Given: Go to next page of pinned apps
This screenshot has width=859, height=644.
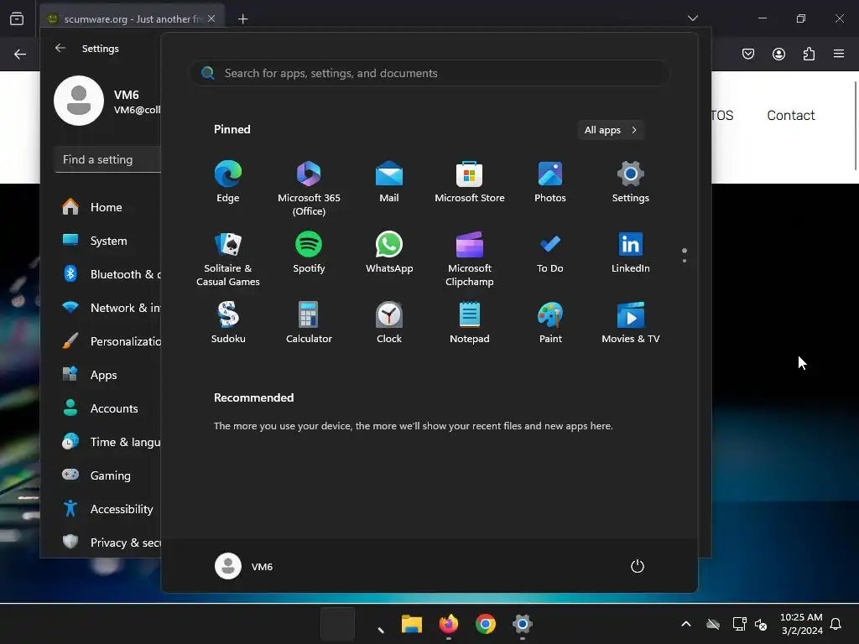Looking at the screenshot, I should click(685, 261).
